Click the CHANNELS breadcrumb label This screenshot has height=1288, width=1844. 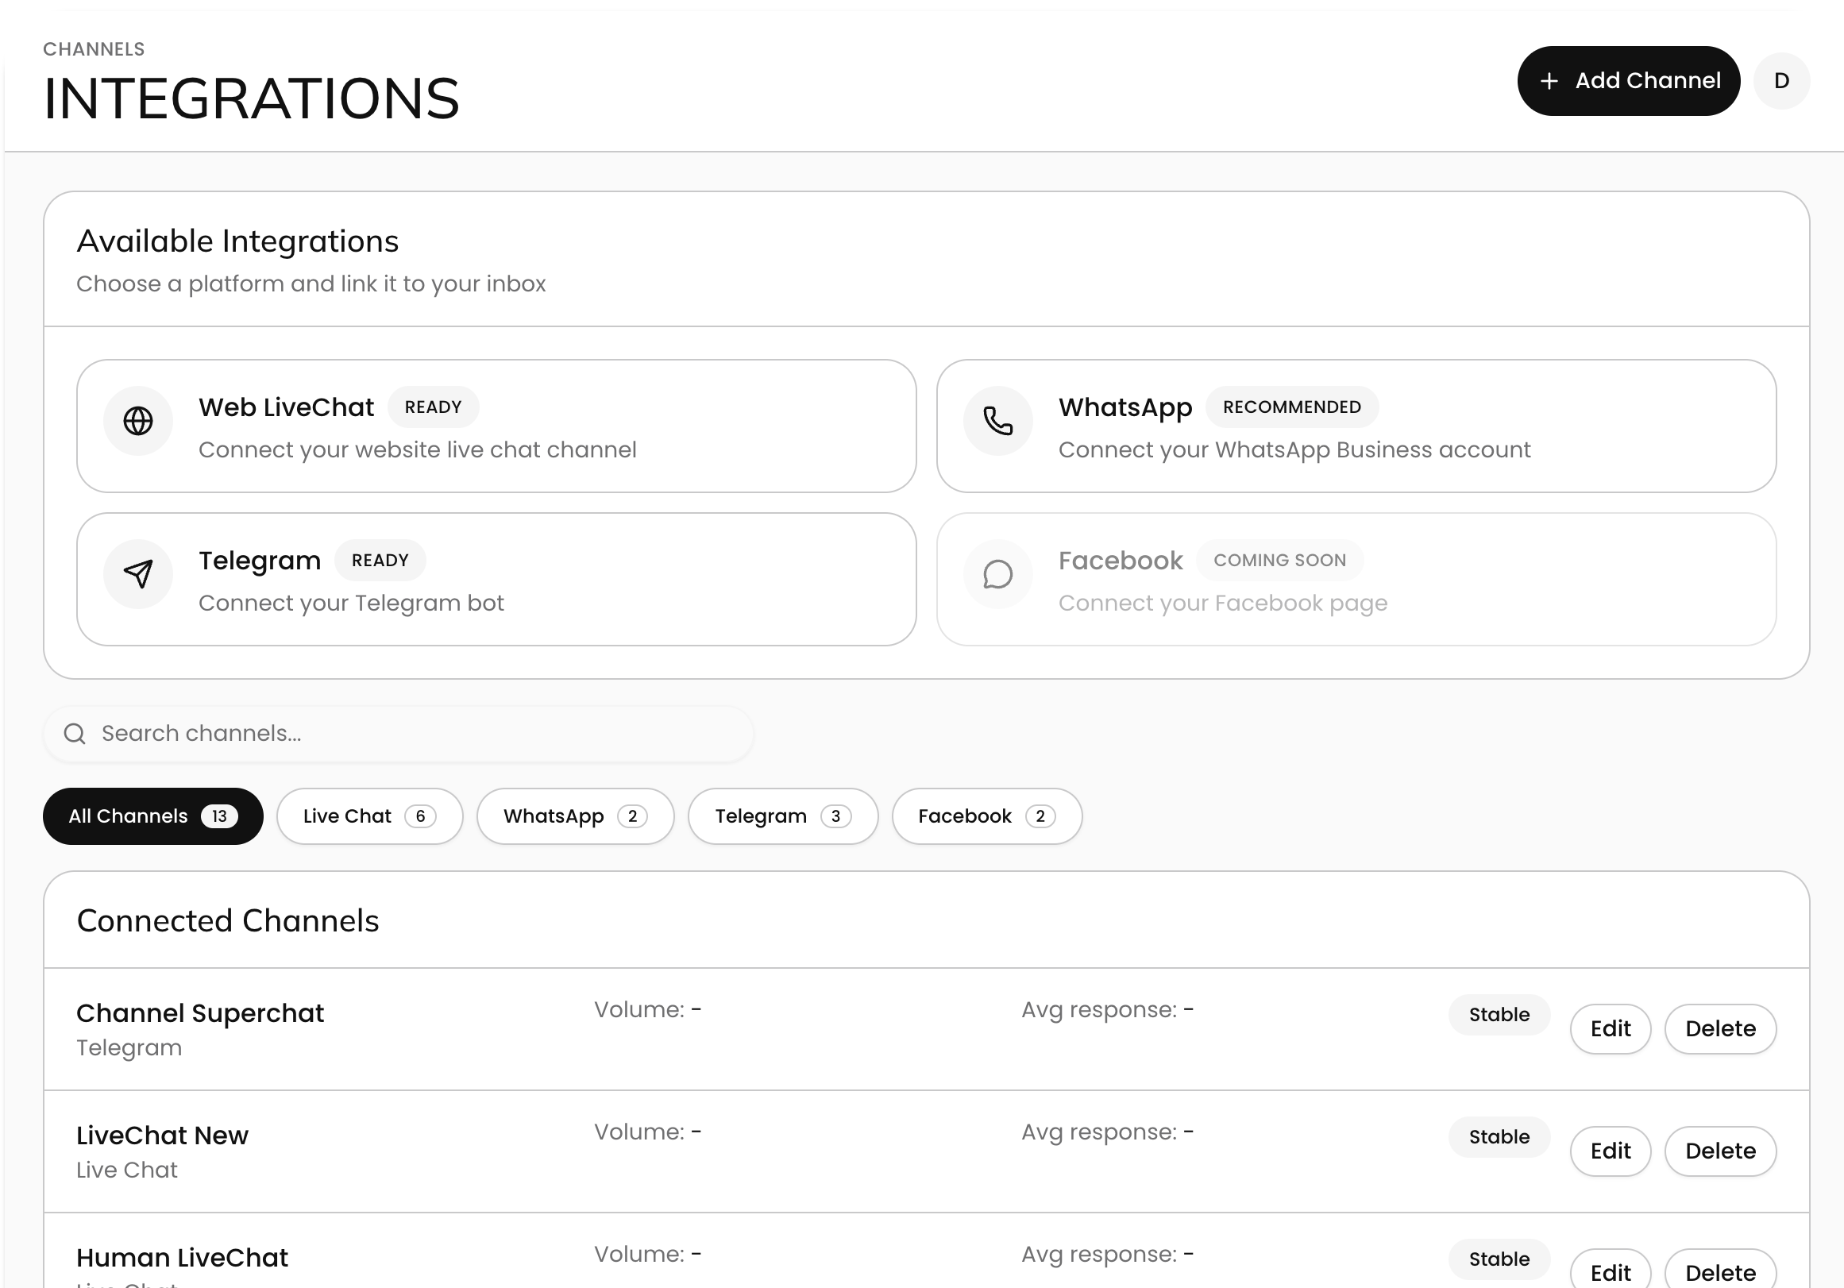(94, 49)
